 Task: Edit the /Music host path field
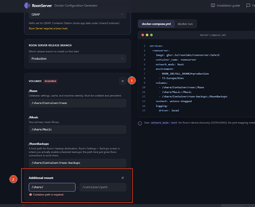pyautogui.click(x=77, y=130)
